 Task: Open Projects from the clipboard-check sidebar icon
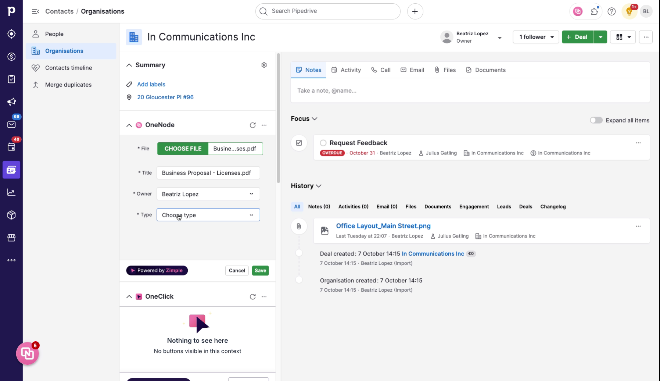[11, 79]
